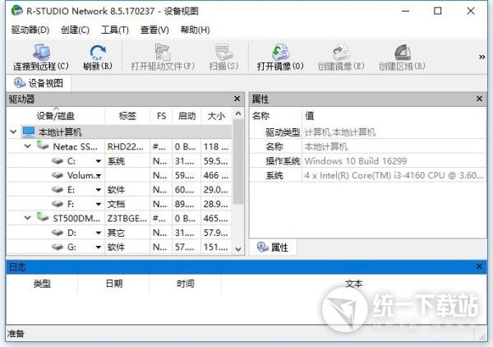Sort by Size (大小) column header
Viewport: 493px width, 347px height.
(x=216, y=116)
